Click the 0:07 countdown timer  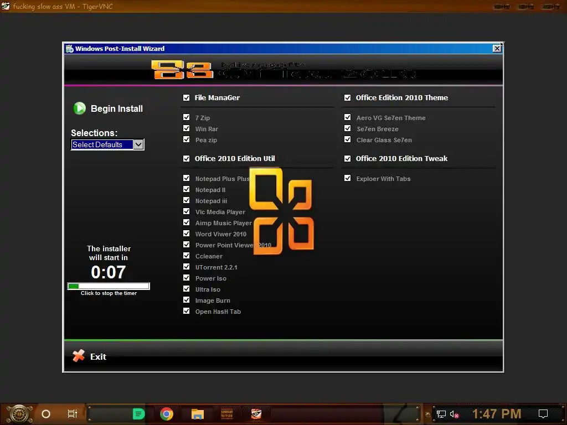pyautogui.click(x=108, y=272)
